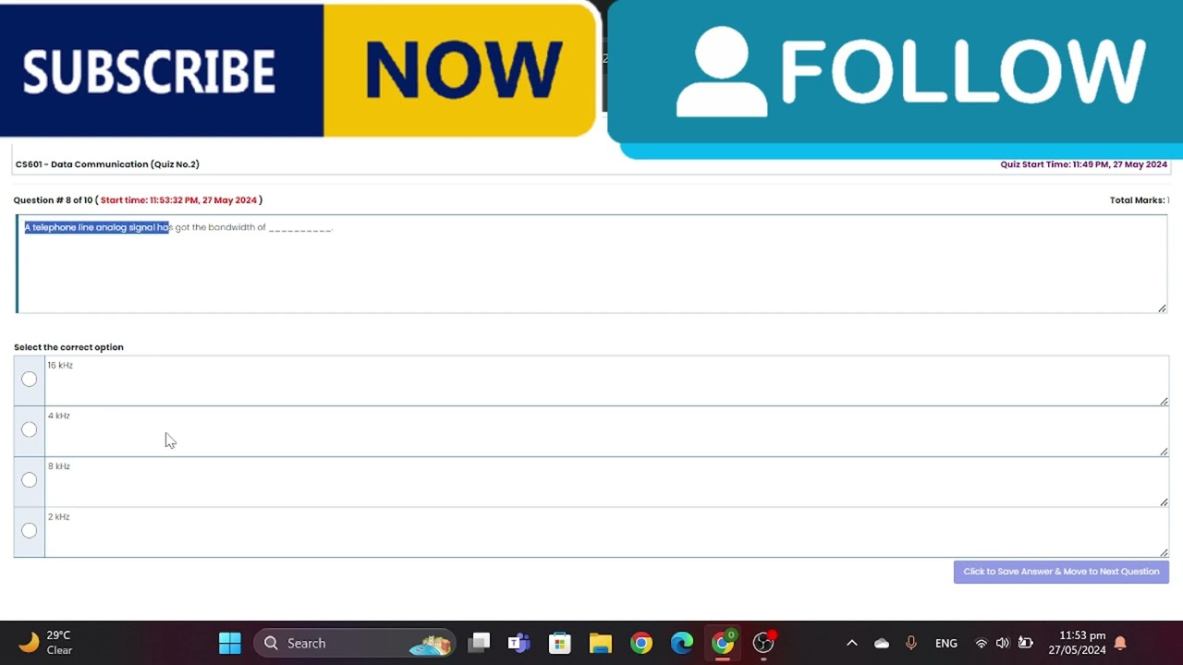Click the taskbar Search box
The width and height of the screenshot is (1183, 665).
click(x=355, y=643)
